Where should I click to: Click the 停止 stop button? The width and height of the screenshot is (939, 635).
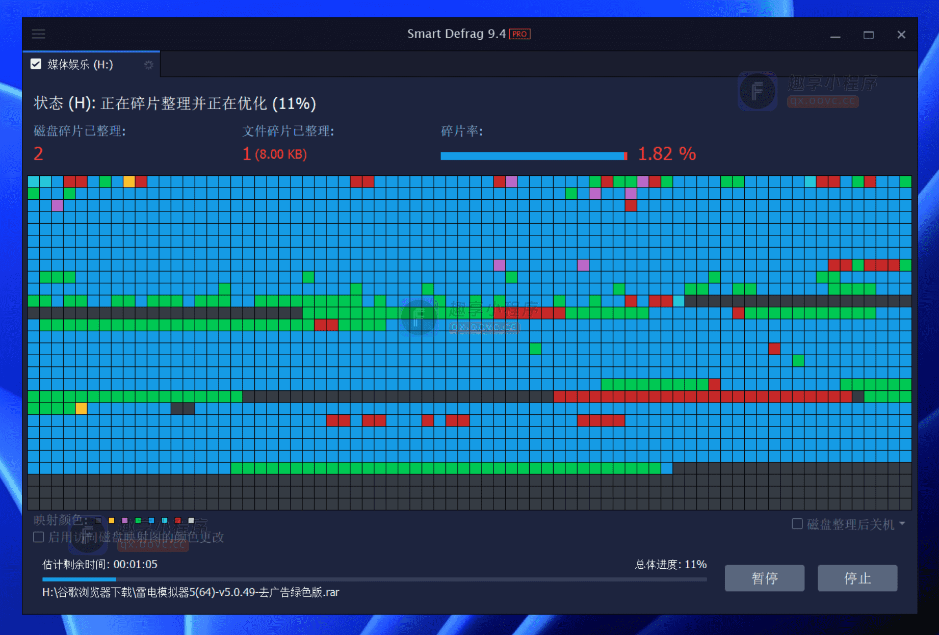[x=857, y=578]
